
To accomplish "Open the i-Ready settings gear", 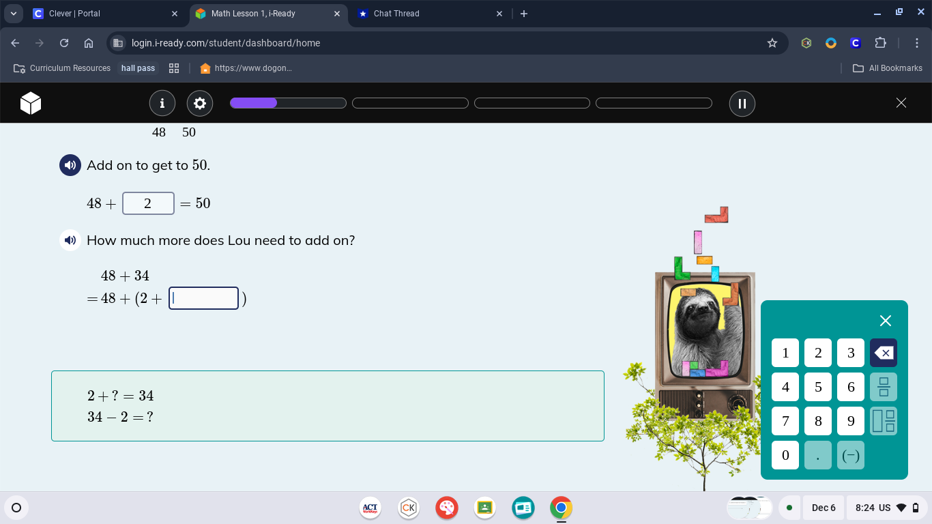I will (x=199, y=103).
